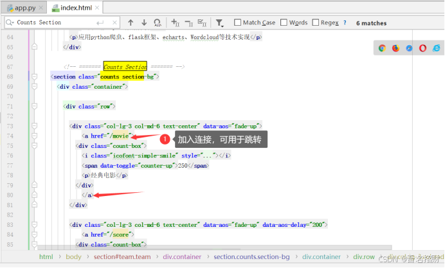The width and height of the screenshot is (445, 268).
Task: Click the 经典电影 paragraph text
Action: click(x=104, y=175)
